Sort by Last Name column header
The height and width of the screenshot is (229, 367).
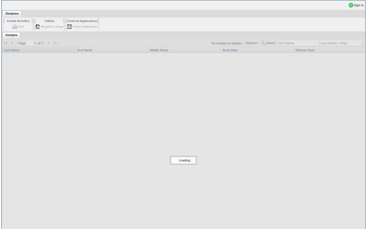(x=38, y=50)
